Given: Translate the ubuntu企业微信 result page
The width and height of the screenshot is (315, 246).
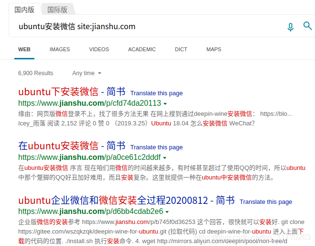Looking at the screenshot, I should click(266, 202).
